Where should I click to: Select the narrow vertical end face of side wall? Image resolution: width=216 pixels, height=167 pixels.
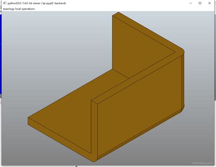coord(94,129)
